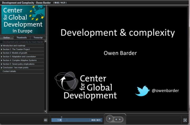
Task: Click the playhead marker above progress bar
Action: [x=61, y=117]
